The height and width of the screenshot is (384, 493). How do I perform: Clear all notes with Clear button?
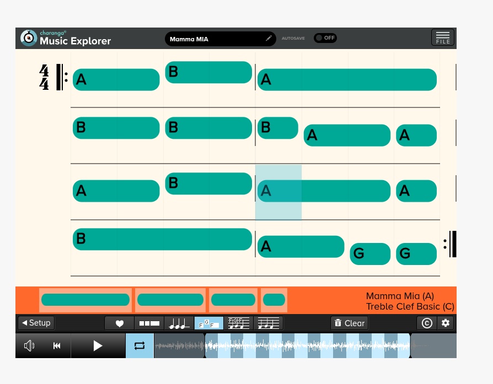[349, 323]
